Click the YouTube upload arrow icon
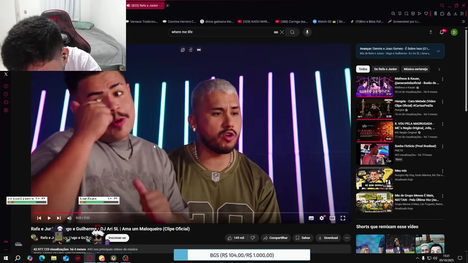468x263 pixels. tap(431, 32)
